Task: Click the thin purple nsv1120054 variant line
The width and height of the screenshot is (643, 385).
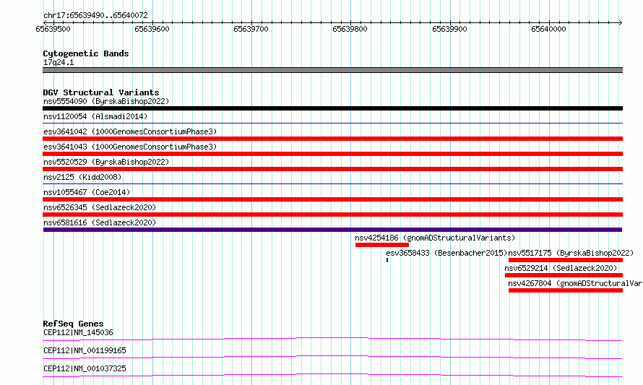Action: pos(332,123)
